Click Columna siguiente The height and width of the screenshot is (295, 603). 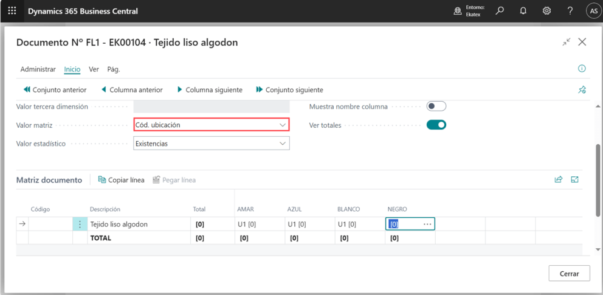209,90
